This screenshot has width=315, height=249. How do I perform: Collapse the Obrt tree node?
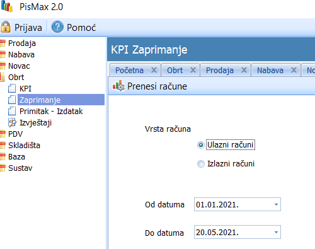pyautogui.click(x=16, y=78)
